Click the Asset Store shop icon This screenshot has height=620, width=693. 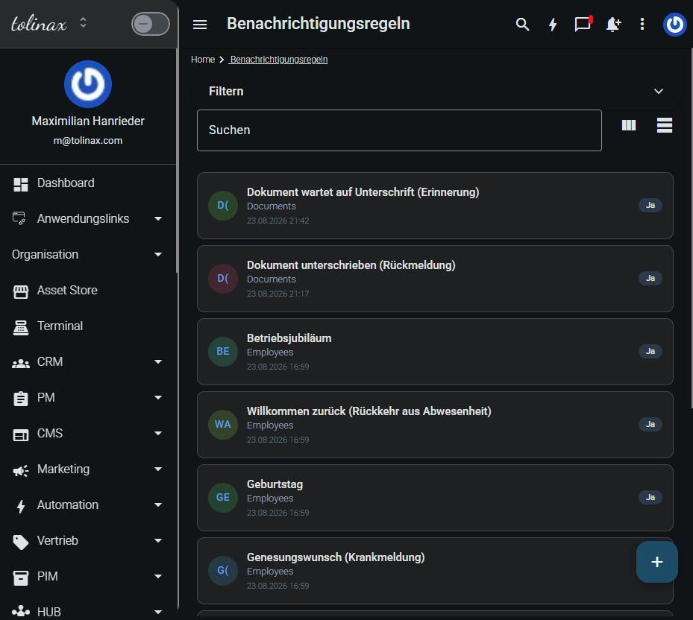[21, 292]
